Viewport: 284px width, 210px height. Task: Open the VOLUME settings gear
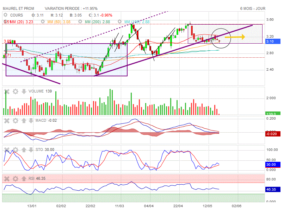tap(16, 91)
